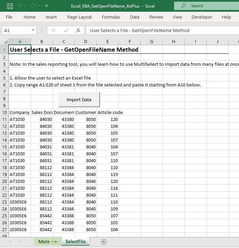Open Customize Quick Access Toolbar dropdown
Image resolution: width=239 pixels, height=248 pixels.
point(46,6)
